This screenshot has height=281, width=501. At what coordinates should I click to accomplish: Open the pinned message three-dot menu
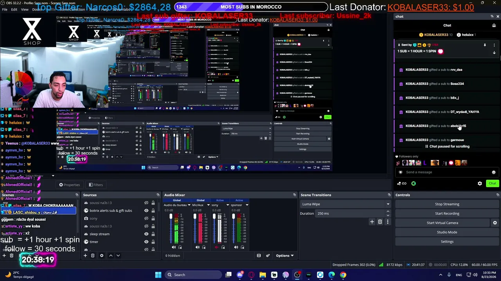tap(494, 45)
